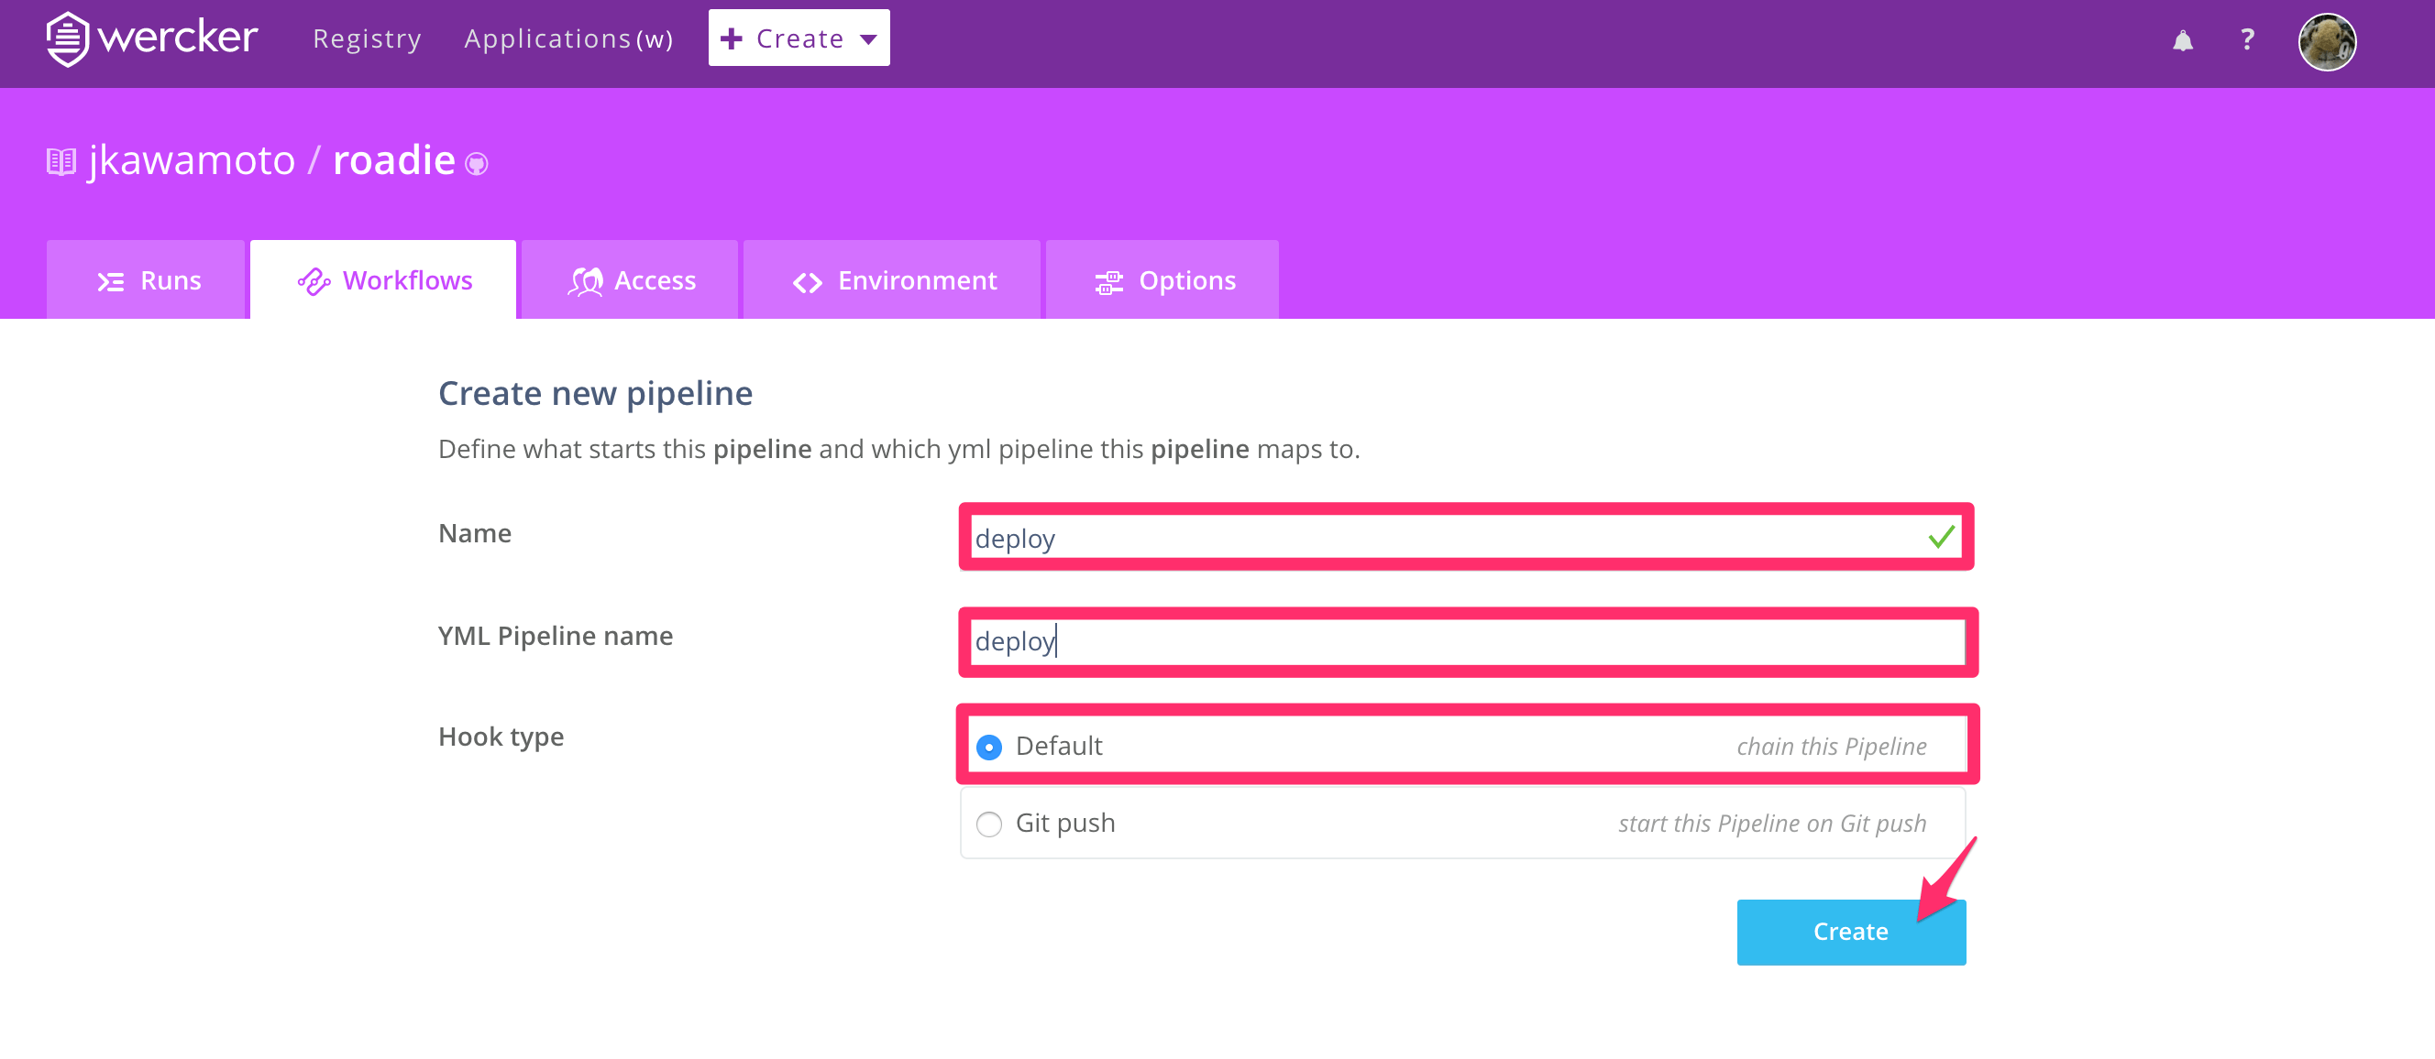Open the notifications bell
Viewport: 2435px width, 1059px height.
pyautogui.click(x=2182, y=40)
